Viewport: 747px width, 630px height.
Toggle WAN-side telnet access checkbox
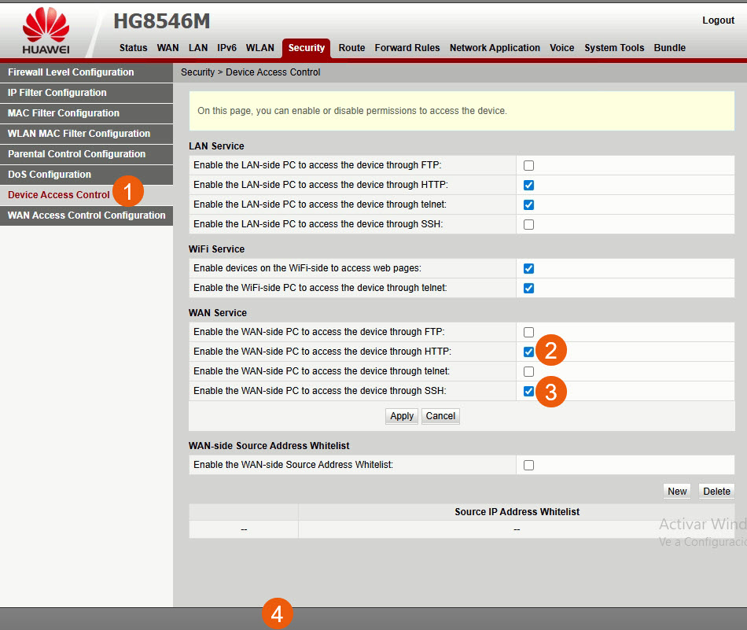(528, 371)
